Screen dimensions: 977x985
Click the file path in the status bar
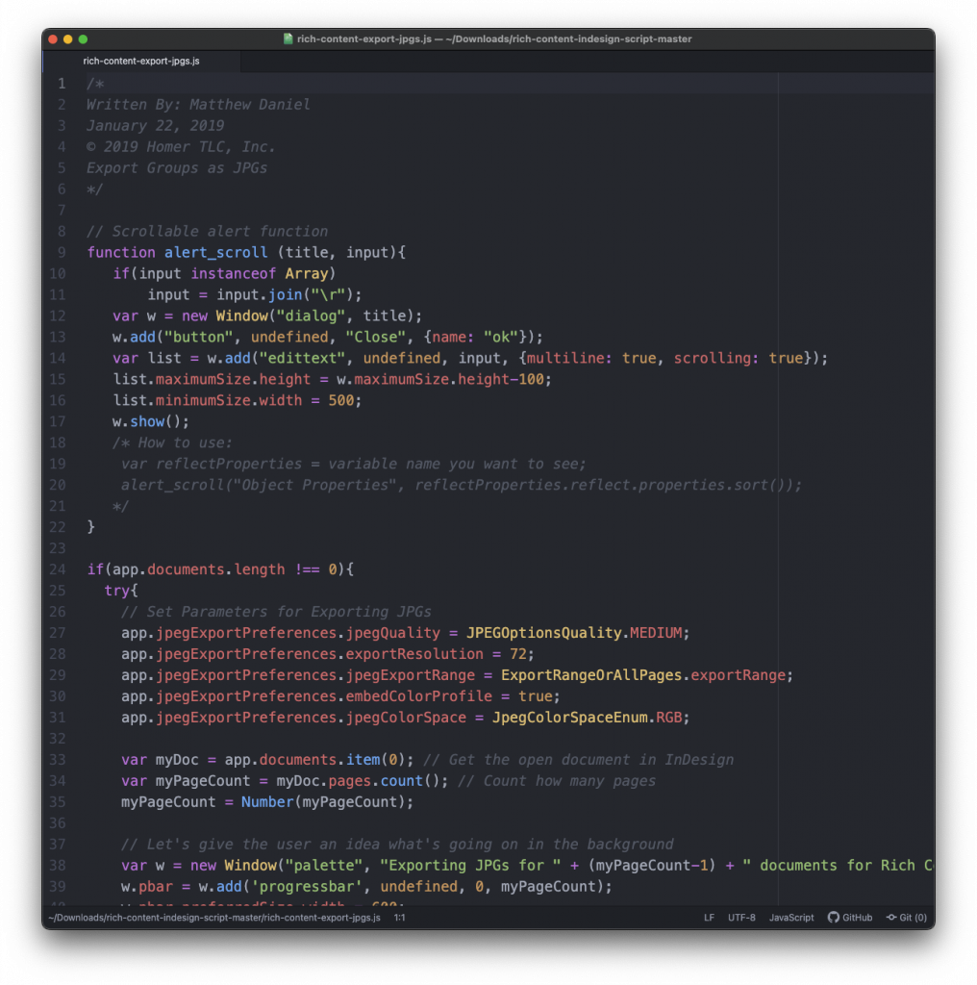tap(213, 918)
